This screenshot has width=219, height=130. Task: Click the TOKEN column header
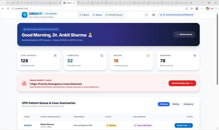coord(27,117)
